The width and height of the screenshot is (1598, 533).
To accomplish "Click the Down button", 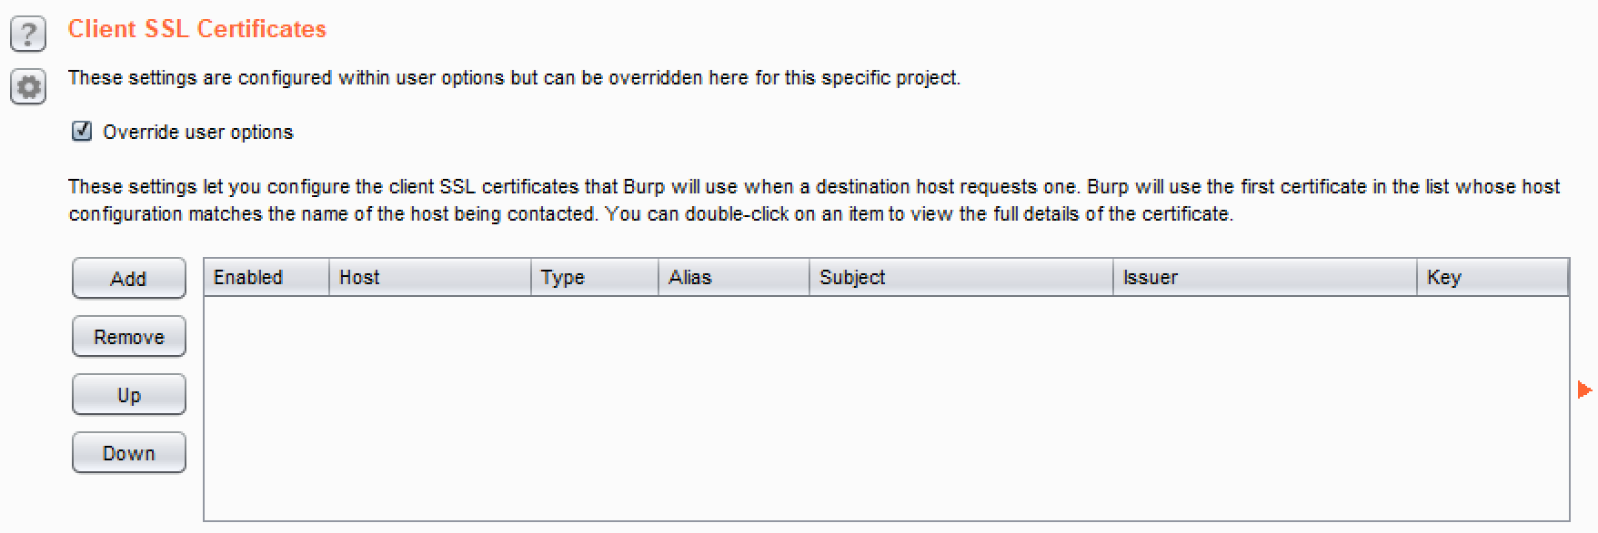I will (128, 453).
